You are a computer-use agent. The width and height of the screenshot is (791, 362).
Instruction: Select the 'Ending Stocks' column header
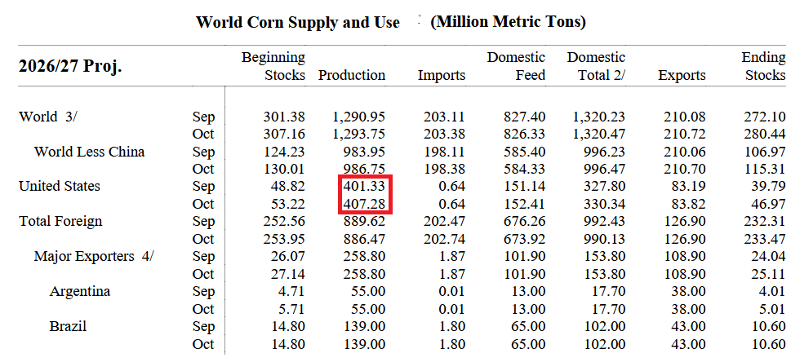tap(763, 66)
